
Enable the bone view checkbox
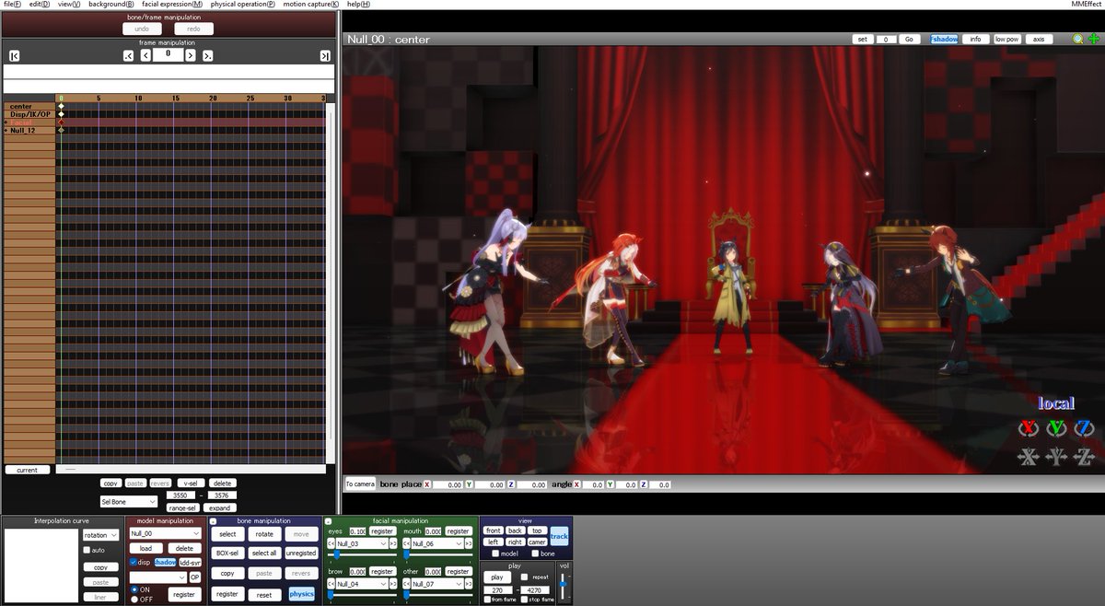click(536, 554)
